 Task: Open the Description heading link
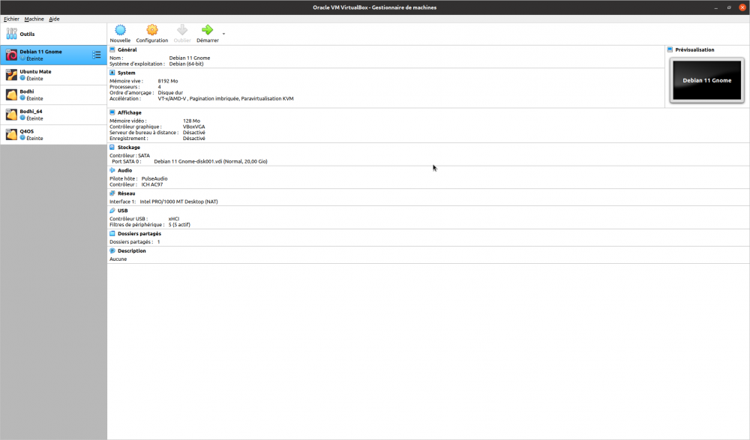[x=131, y=250]
